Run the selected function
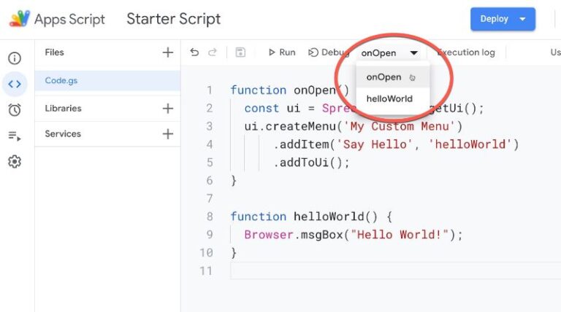 pyautogui.click(x=282, y=52)
